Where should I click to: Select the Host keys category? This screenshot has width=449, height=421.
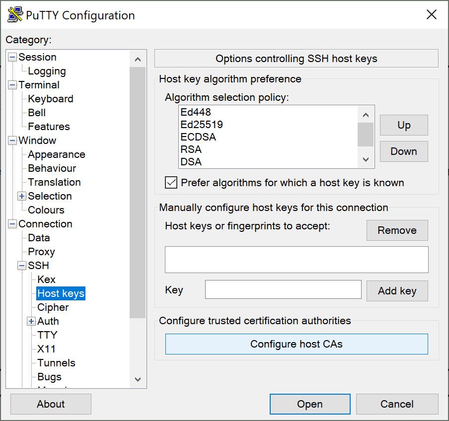point(61,293)
